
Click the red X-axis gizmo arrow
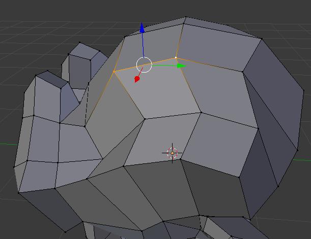[x=137, y=79]
